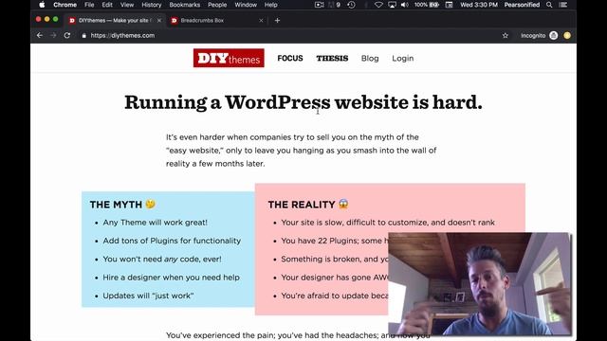Click the volume speaker icon
The image size is (607, 341).
(x=405, y=5)
